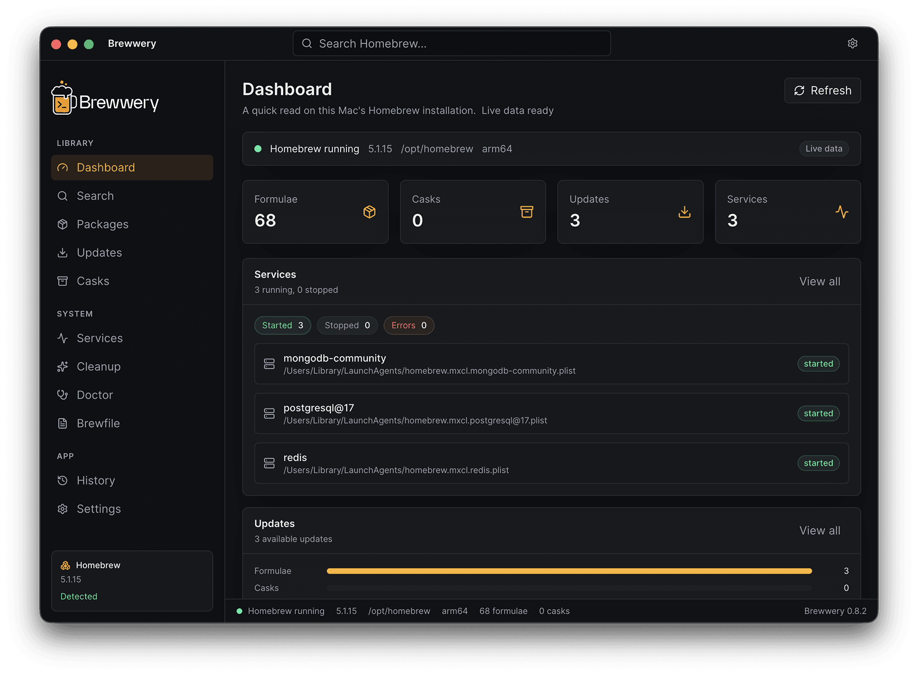Click Brewwery 0.8.2 in status bar

tap(835, 611)
